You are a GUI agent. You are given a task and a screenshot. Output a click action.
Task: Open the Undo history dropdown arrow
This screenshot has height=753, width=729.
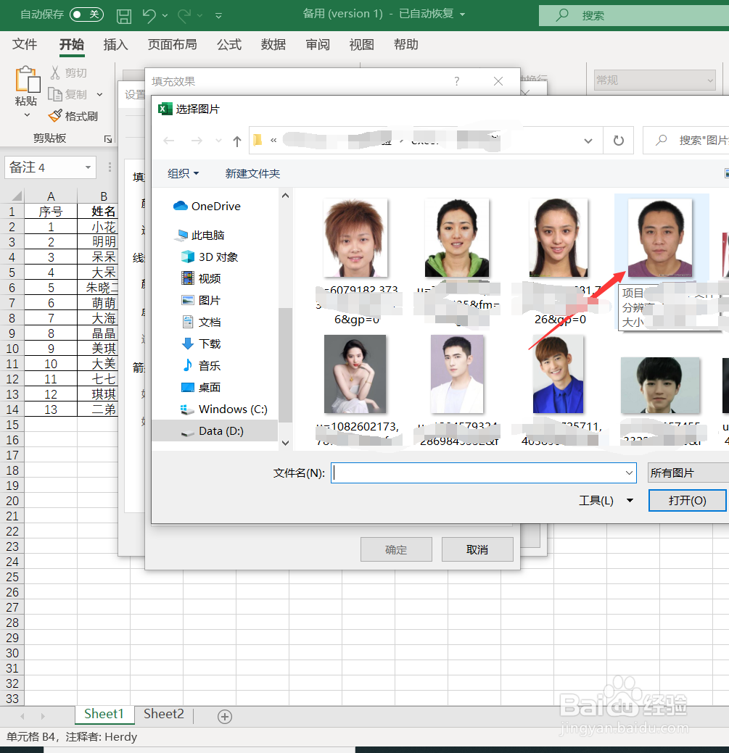click(x=165, y=16)
